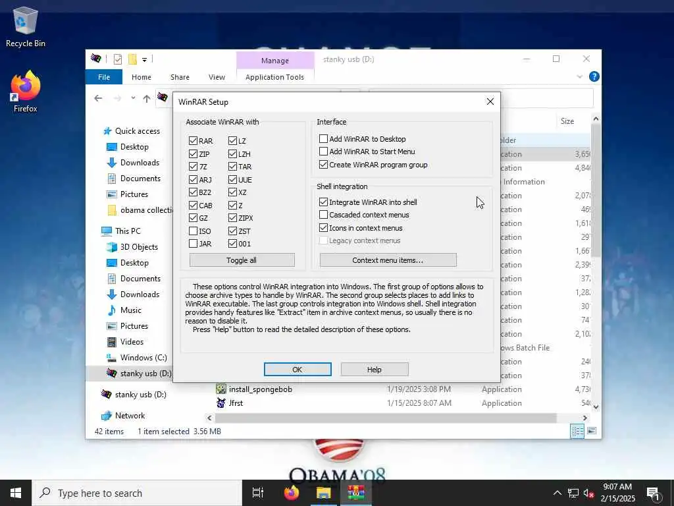Image resolution: width=674 pixels, height=506 pixels.
Task: Click the Manage contextual tab
Action: pyautogui.click(x=275, y=61)
